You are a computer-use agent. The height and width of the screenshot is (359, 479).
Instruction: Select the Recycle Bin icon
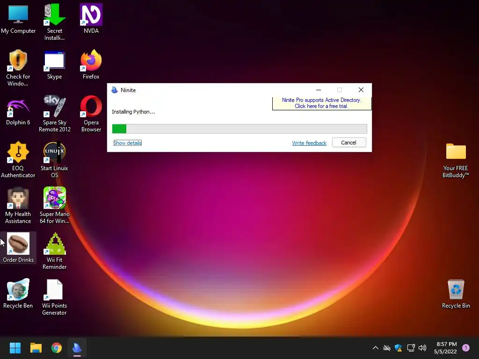pos(456,294)
